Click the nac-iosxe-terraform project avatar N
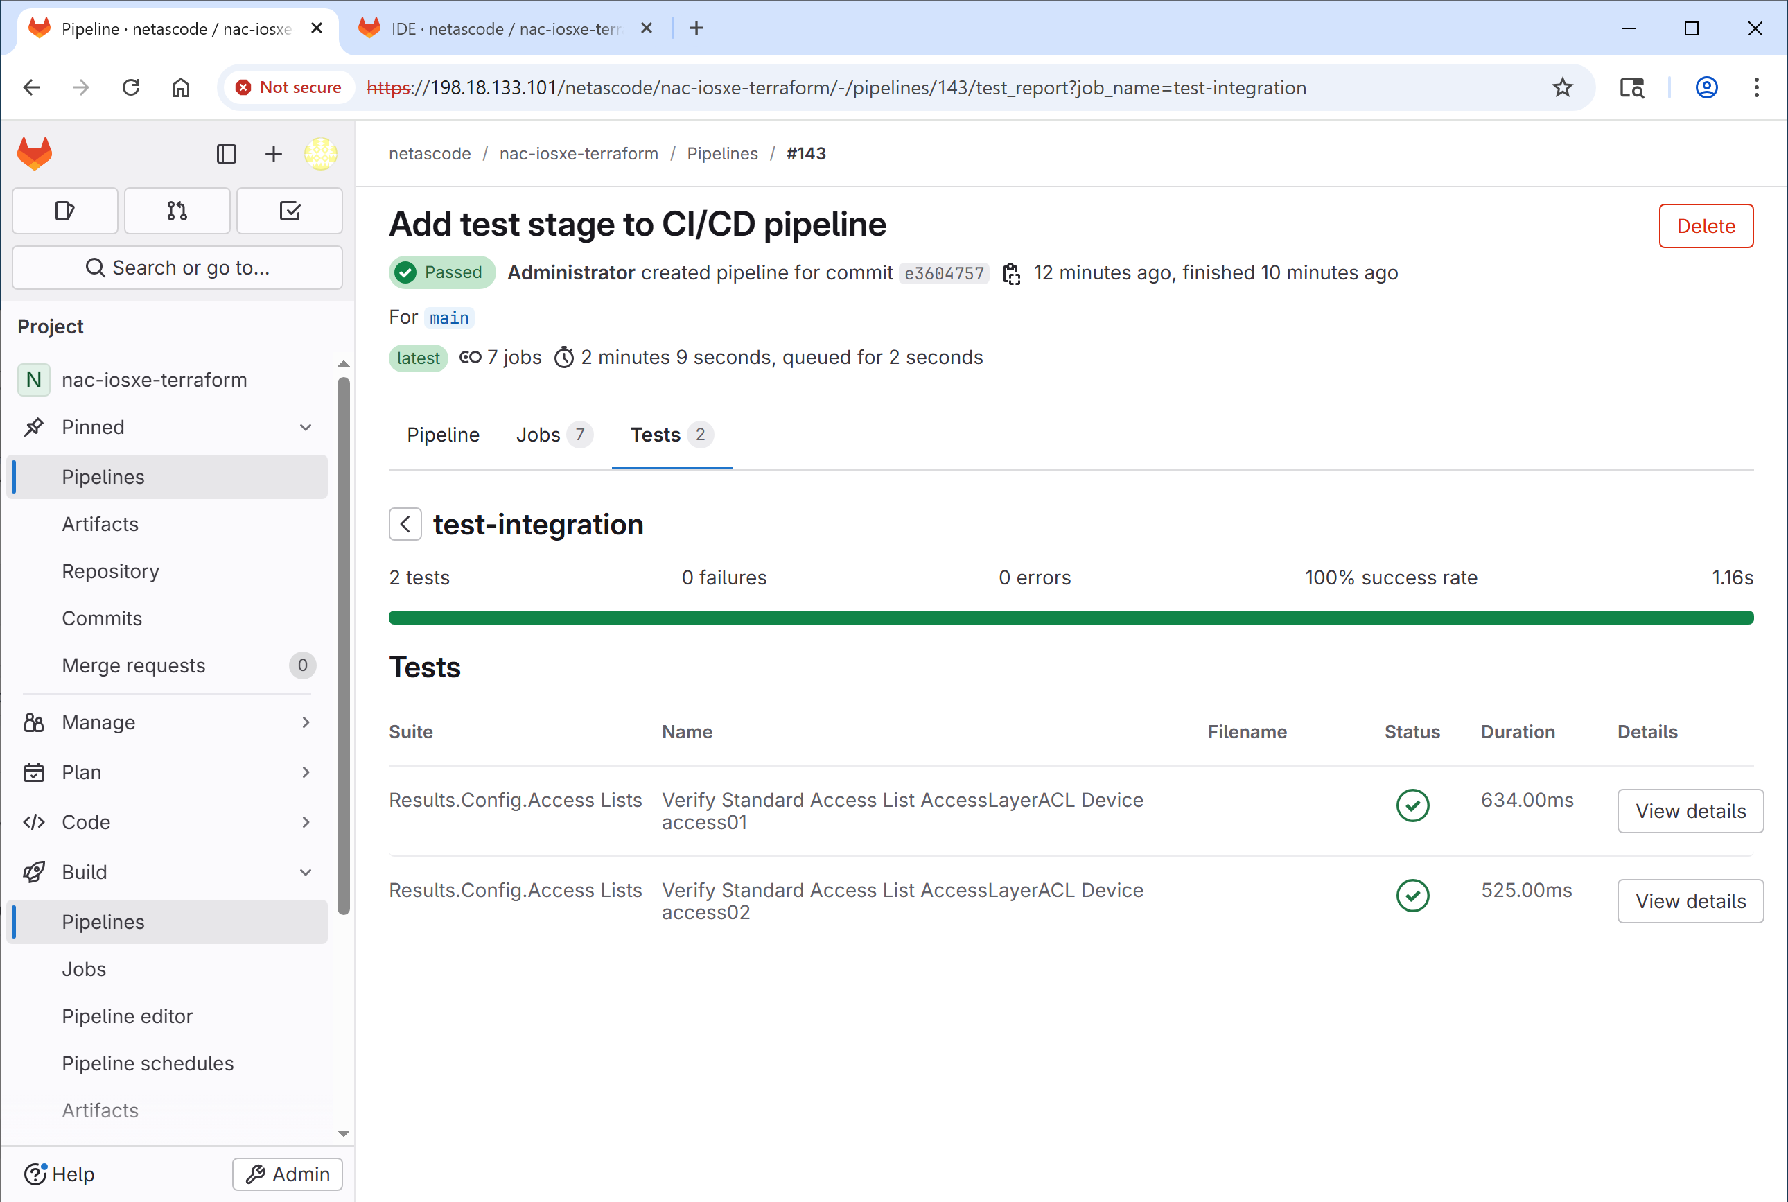 (34, 381)
